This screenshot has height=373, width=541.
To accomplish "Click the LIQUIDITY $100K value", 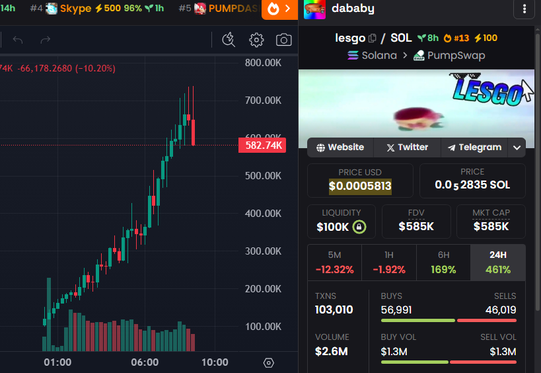I will (333, 227).
